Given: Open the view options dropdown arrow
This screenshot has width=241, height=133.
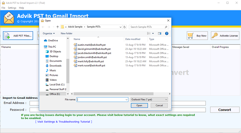Looking at the screenshot, I should pos(153,33).
